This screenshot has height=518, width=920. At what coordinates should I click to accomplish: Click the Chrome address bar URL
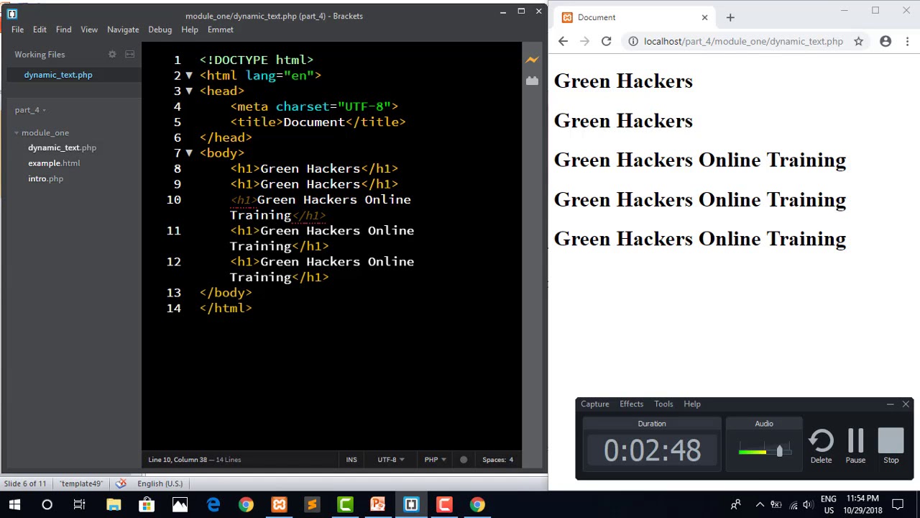click(743, 42)
